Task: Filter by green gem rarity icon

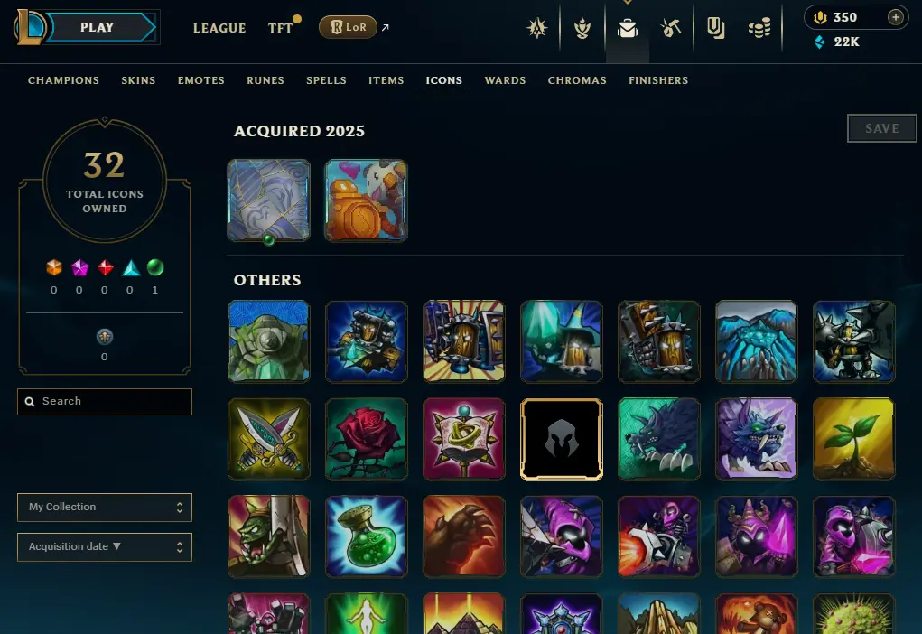Action: click(155, 267)
